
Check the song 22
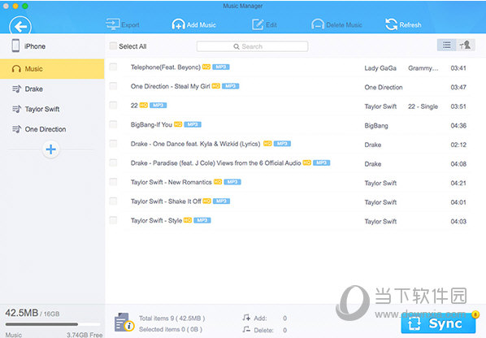tap(113, 106)
